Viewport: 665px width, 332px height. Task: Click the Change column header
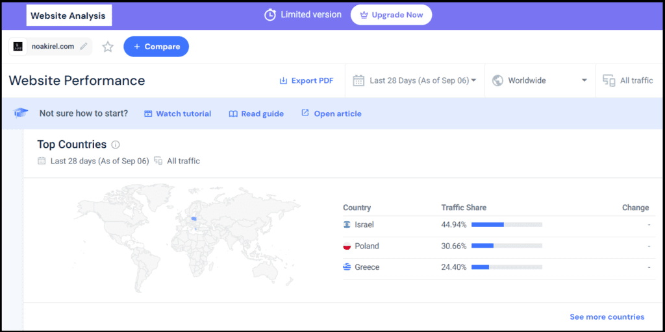635,207
